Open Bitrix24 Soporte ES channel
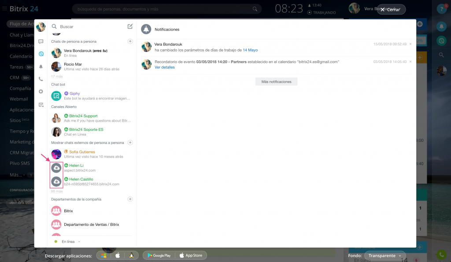This screenshot has width=451, height=262. pos(92,132)
